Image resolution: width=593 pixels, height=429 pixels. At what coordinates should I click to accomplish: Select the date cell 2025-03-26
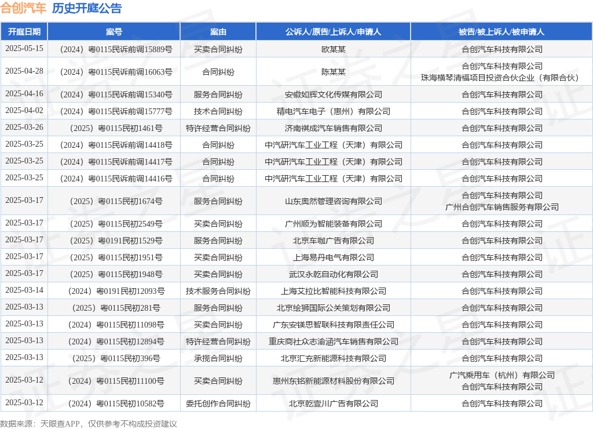(24, 128)
